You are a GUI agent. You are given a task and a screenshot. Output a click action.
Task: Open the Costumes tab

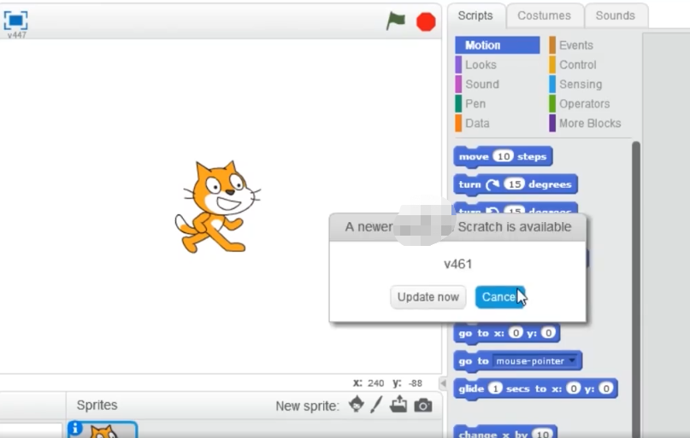[544, 16]
